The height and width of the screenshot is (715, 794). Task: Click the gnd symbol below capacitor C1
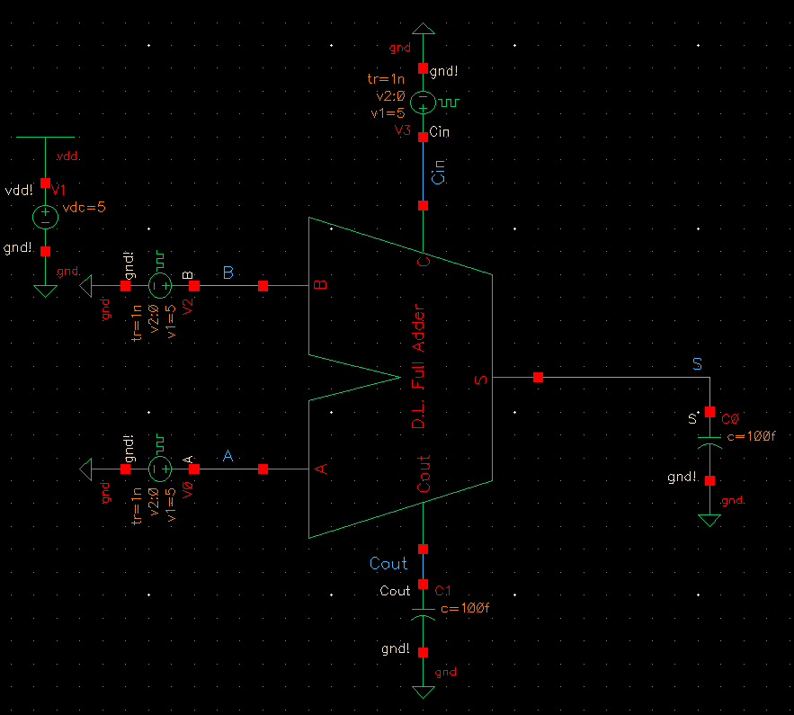coord(423,691)
